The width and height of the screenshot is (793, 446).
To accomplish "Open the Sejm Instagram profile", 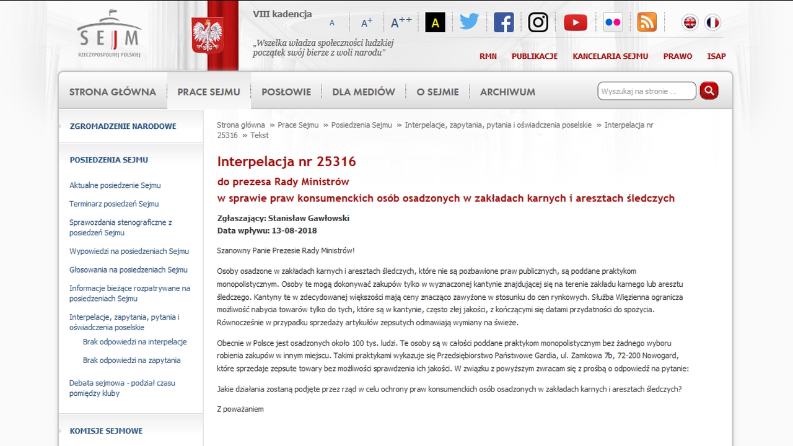I will click(538, 22).
